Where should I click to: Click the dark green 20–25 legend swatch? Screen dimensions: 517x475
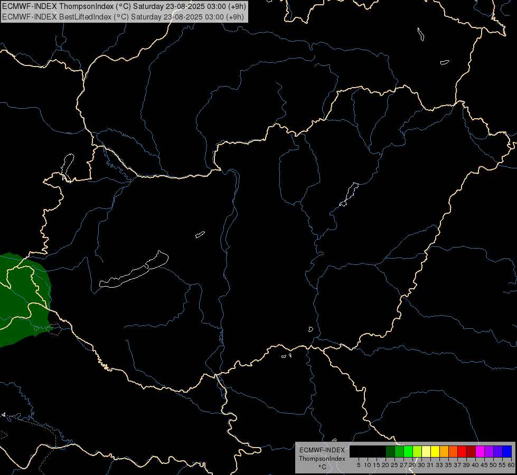[x=390, y=452]
